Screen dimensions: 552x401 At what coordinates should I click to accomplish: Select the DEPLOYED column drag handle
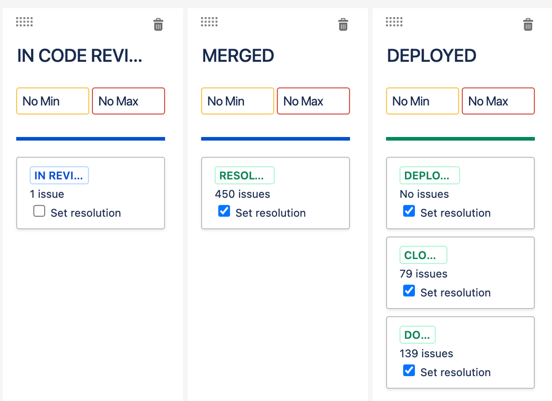pos(394,22)
